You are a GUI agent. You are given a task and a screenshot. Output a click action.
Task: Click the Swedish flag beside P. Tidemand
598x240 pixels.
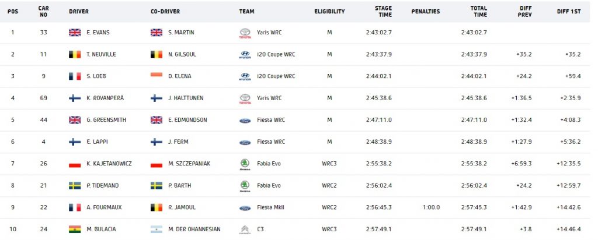pyautogui.click(x=75, y=186)
